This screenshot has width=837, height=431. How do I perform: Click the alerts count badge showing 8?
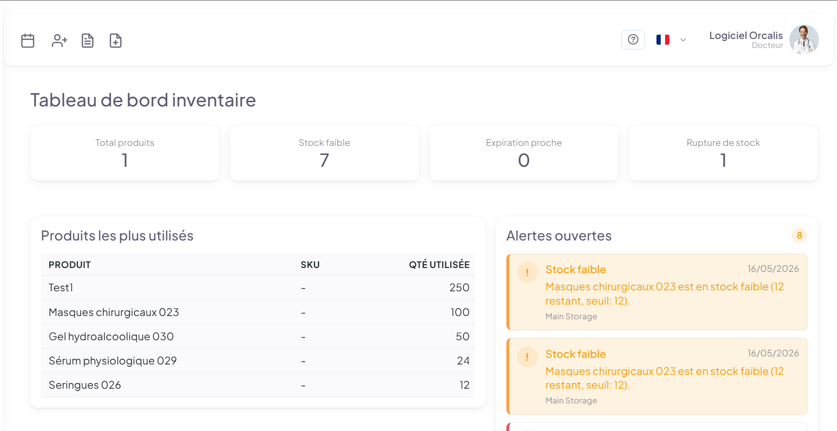click(x=799, y=235)
